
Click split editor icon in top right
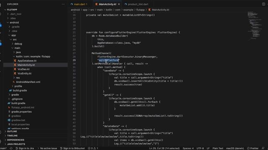[x=263, y=4]
